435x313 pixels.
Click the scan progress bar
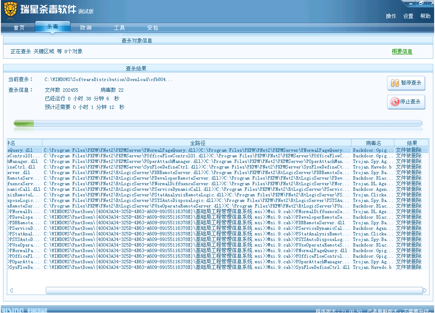click(218, 123)
